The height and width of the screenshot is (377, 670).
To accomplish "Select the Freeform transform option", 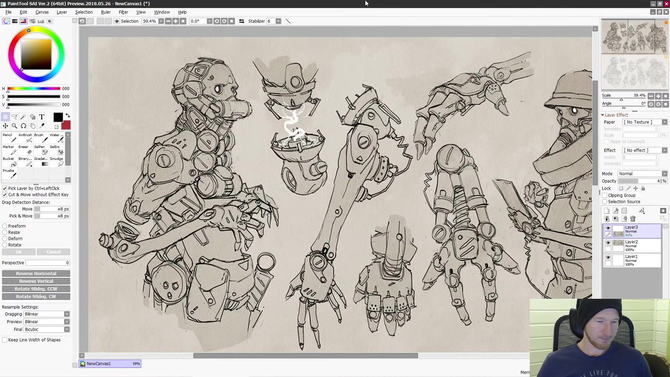I will click(x=5, y=226).
